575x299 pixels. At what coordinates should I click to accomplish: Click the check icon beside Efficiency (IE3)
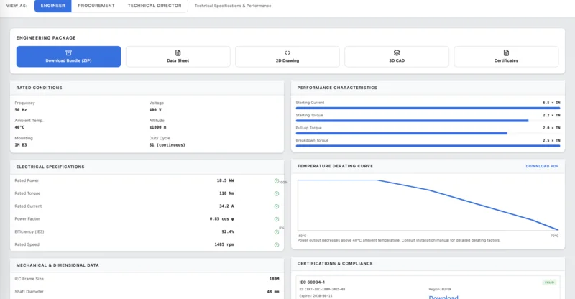277,232
